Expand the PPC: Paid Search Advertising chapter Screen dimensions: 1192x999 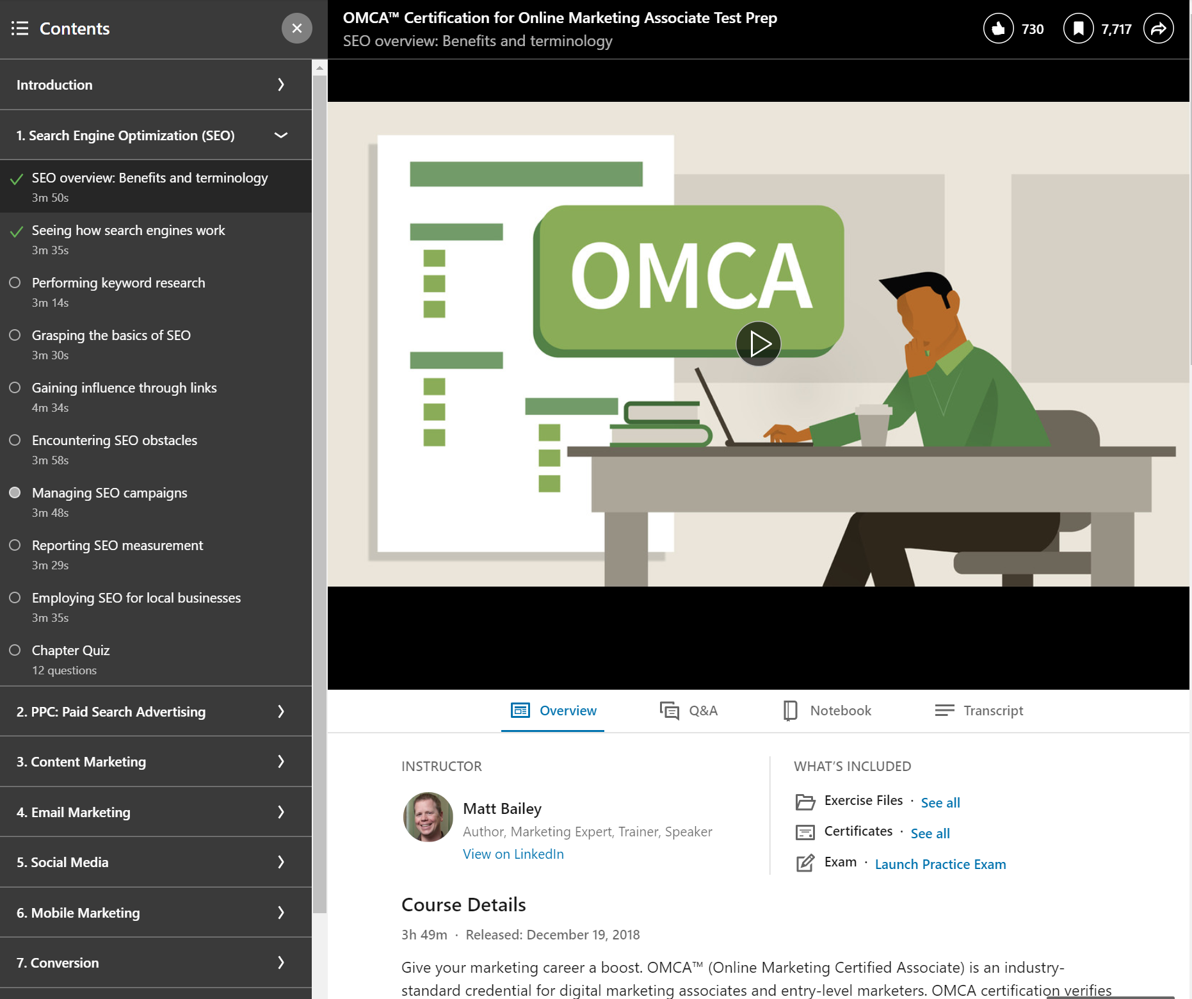(x=280, y=711)
